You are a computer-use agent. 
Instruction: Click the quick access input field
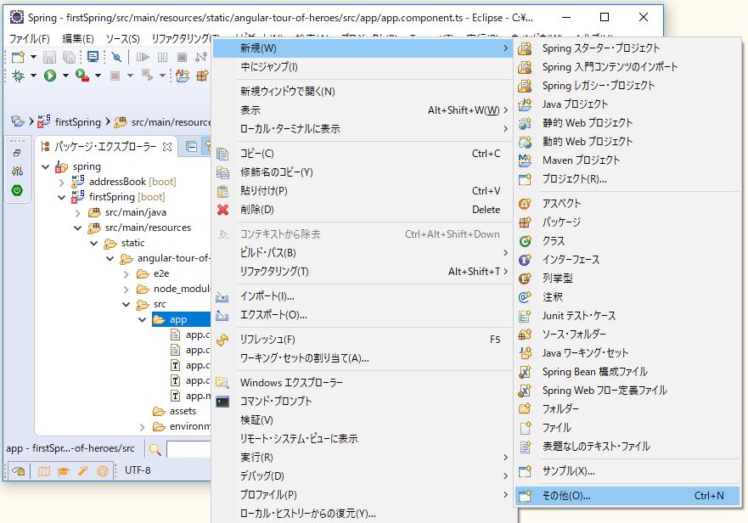188,449
